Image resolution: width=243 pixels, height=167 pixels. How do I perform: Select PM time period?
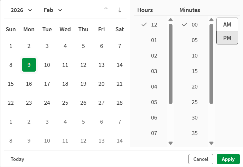tap(227, 38)
